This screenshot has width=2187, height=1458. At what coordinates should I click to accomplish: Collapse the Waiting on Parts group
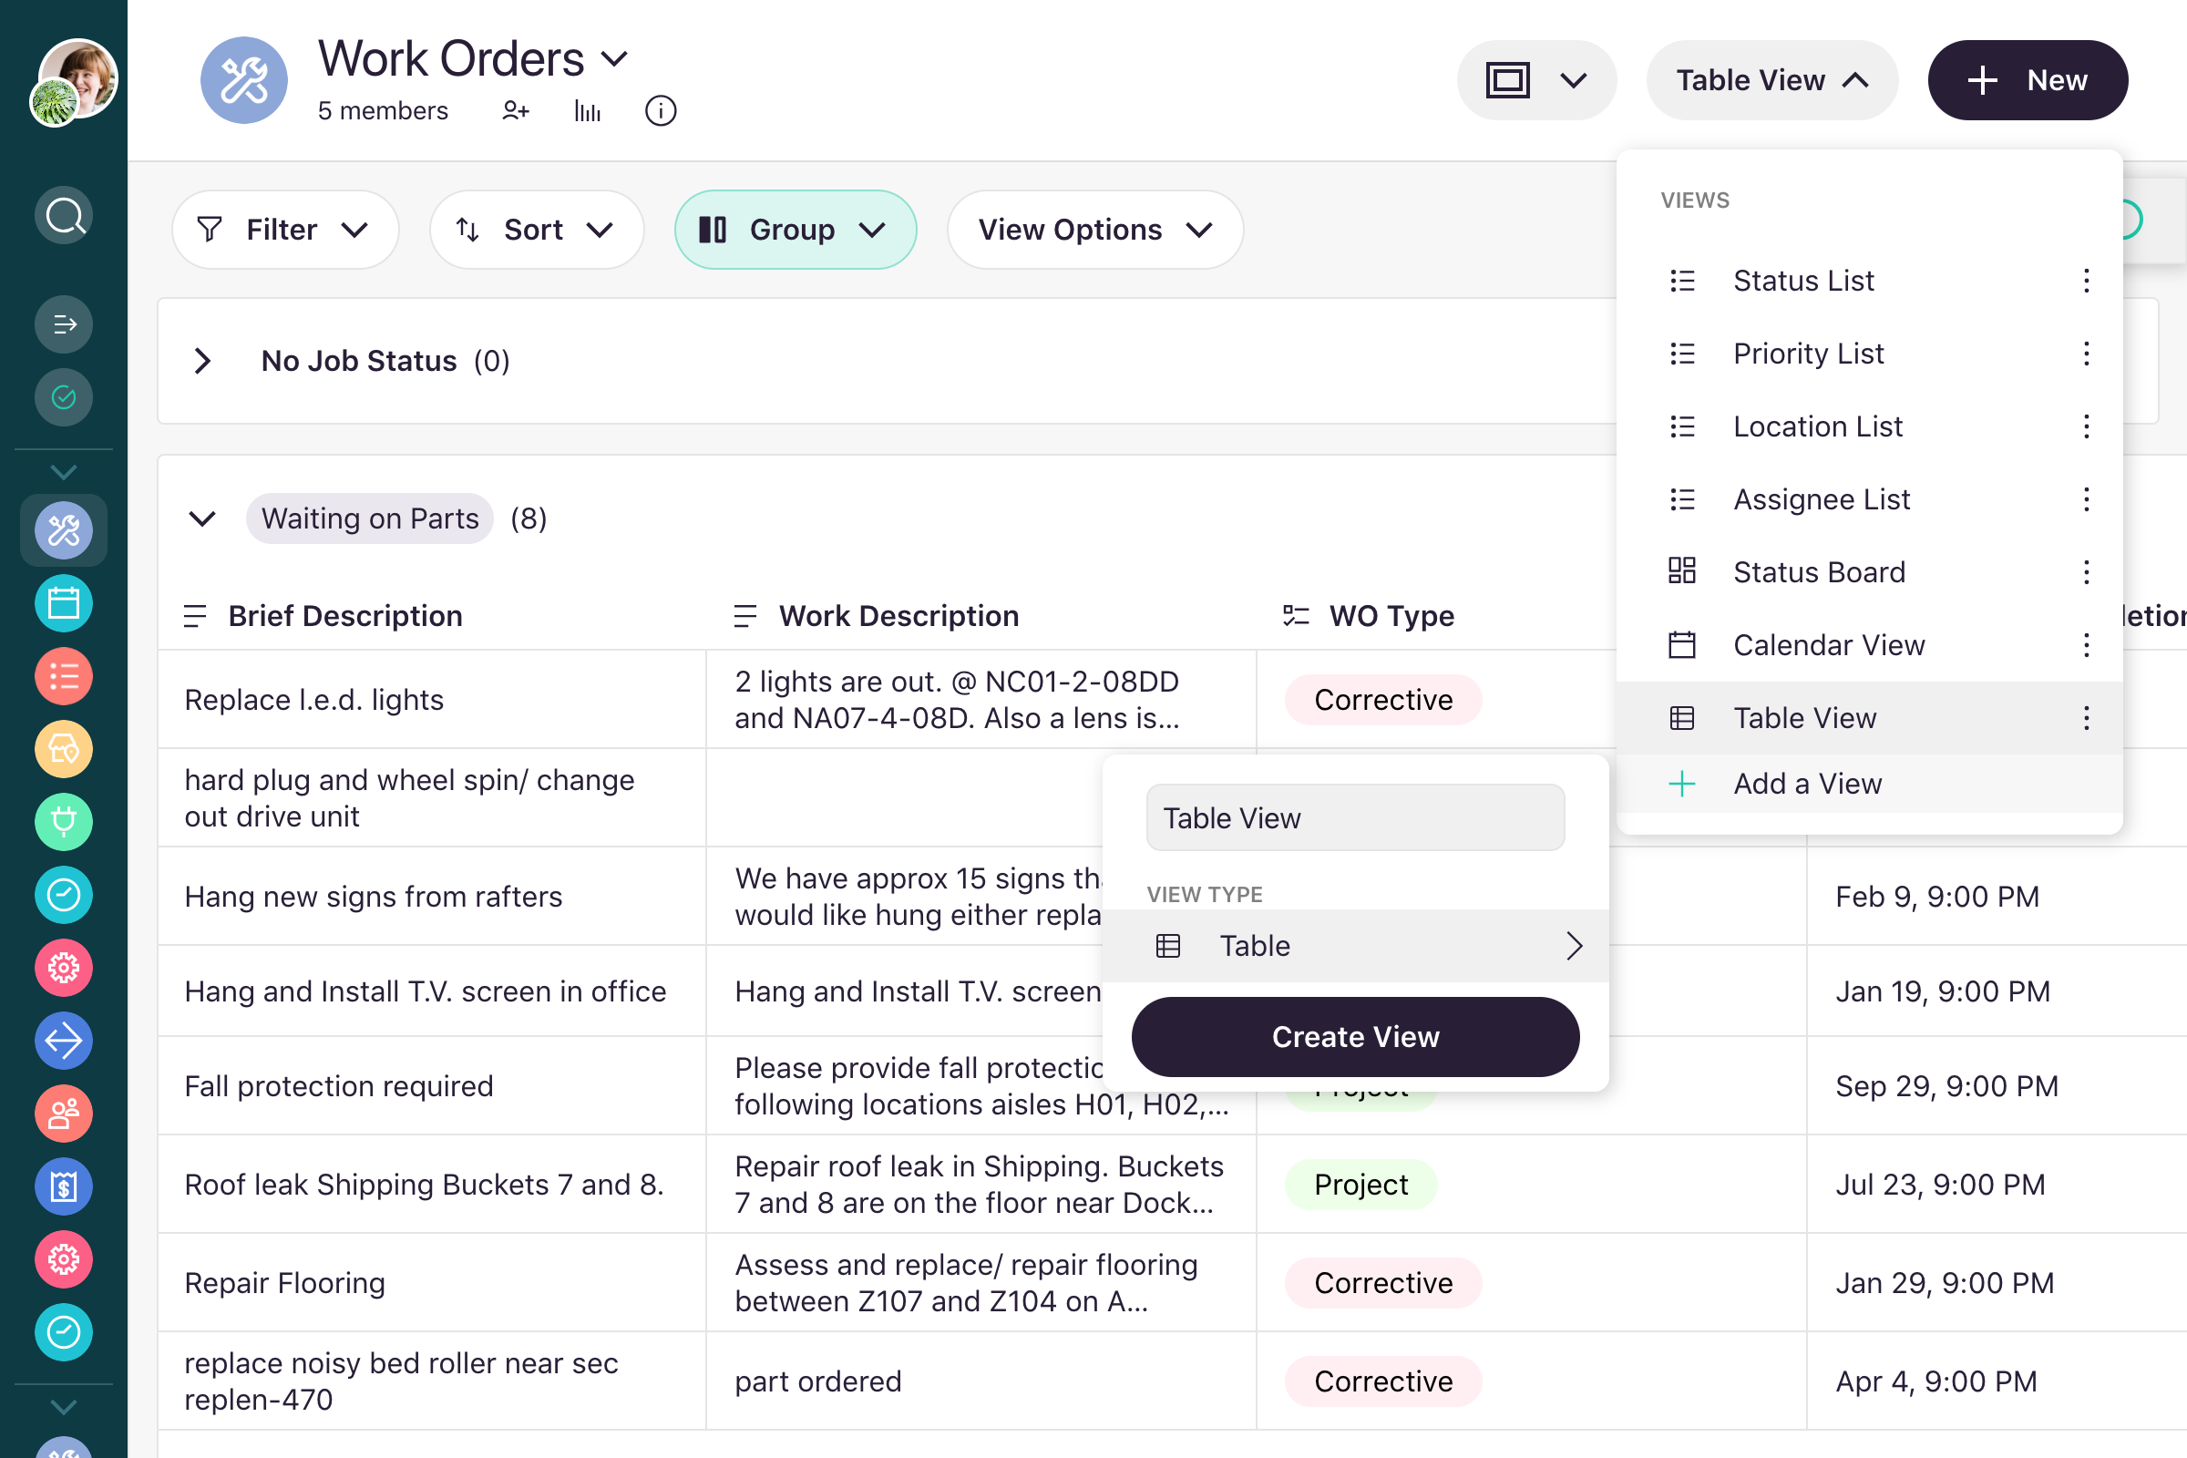(x=201, y=519)
